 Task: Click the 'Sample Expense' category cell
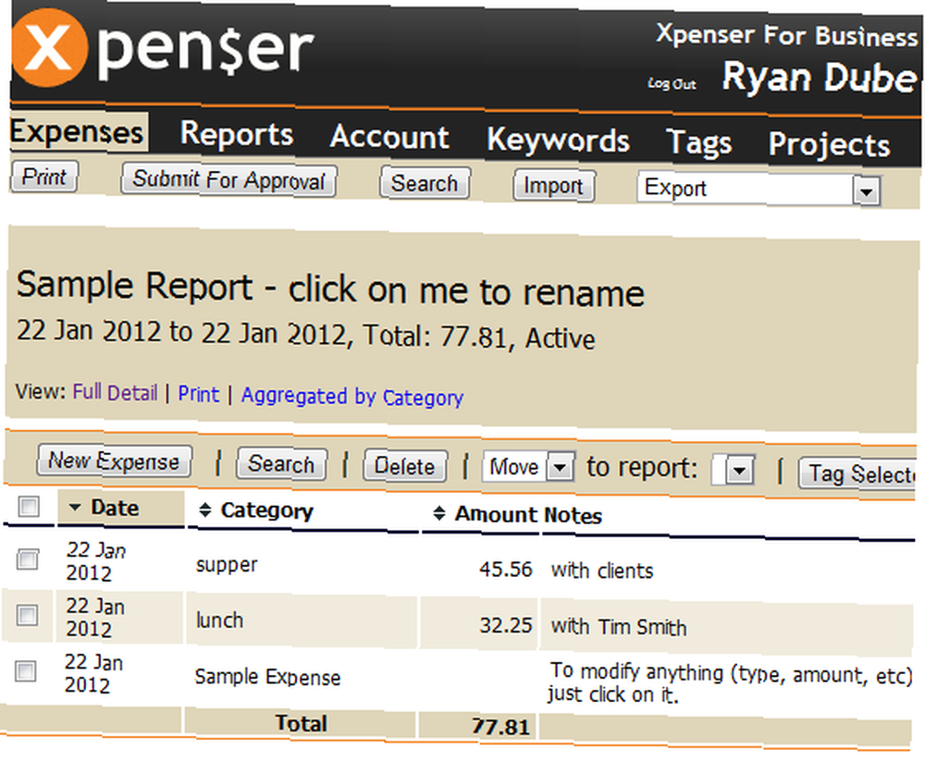pos(268,677)
